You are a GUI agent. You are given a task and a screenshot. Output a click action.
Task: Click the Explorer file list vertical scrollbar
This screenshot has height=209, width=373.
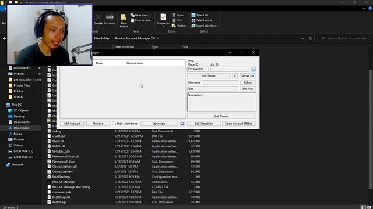tap(371, 129)
